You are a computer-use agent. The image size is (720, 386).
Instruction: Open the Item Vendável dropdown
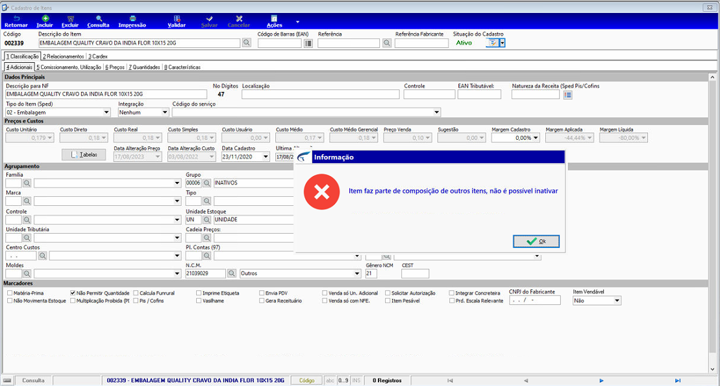click(617, 301)
